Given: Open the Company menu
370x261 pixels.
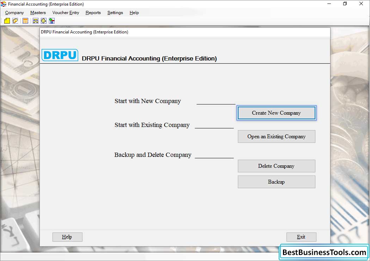Looking at the screenshot, I should [x=14, y=13].
